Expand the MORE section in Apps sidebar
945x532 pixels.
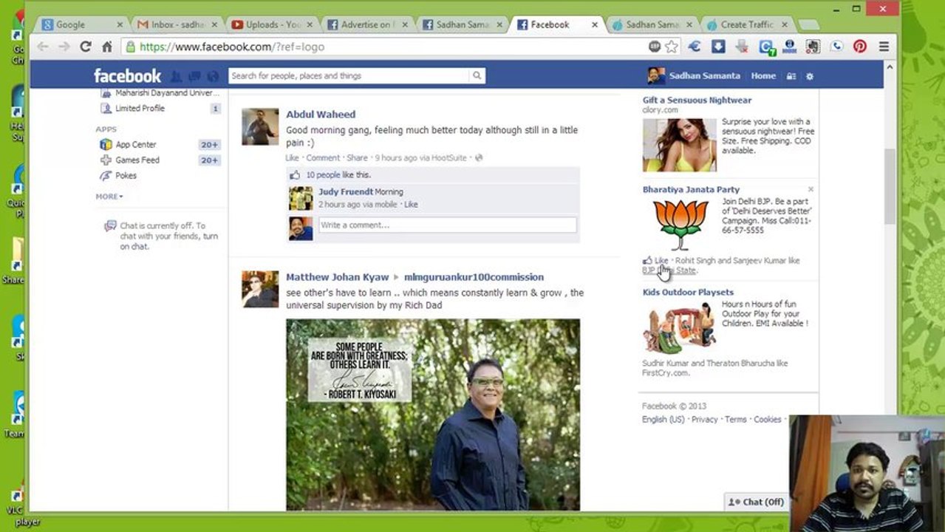109,197
